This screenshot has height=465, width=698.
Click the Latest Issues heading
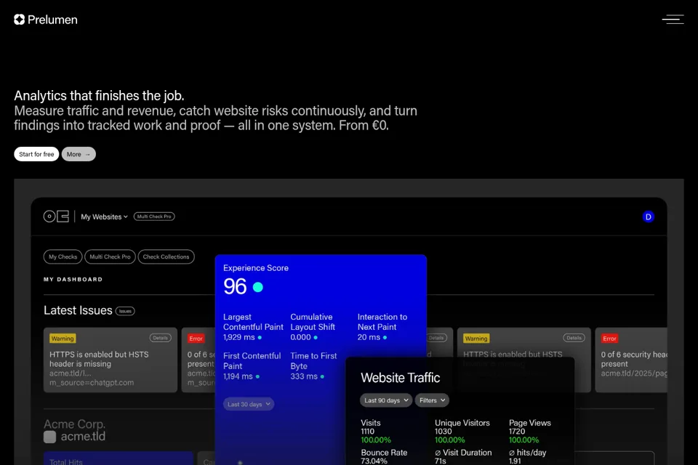[x=78, y=310]
